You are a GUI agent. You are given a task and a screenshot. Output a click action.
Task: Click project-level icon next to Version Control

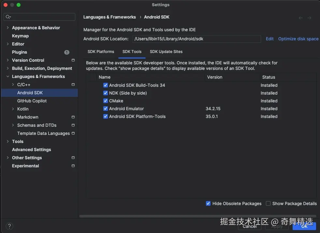[x=73, y=60]
